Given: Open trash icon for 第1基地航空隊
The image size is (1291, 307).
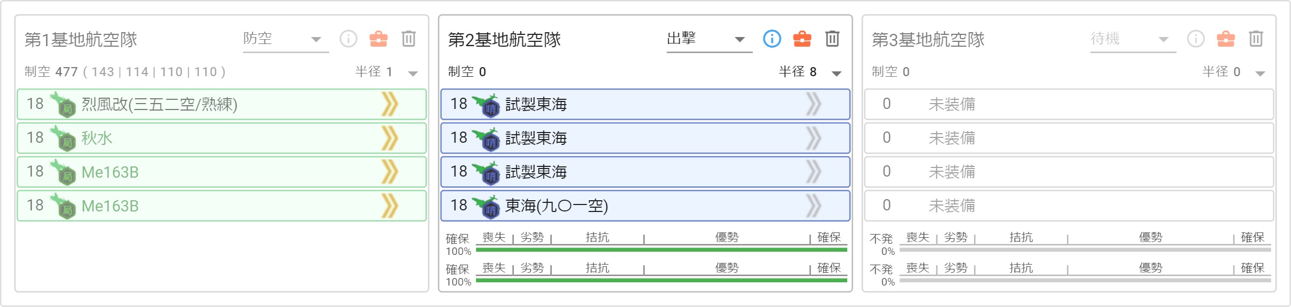Looking at the screenshot, I should coord(409,39).
